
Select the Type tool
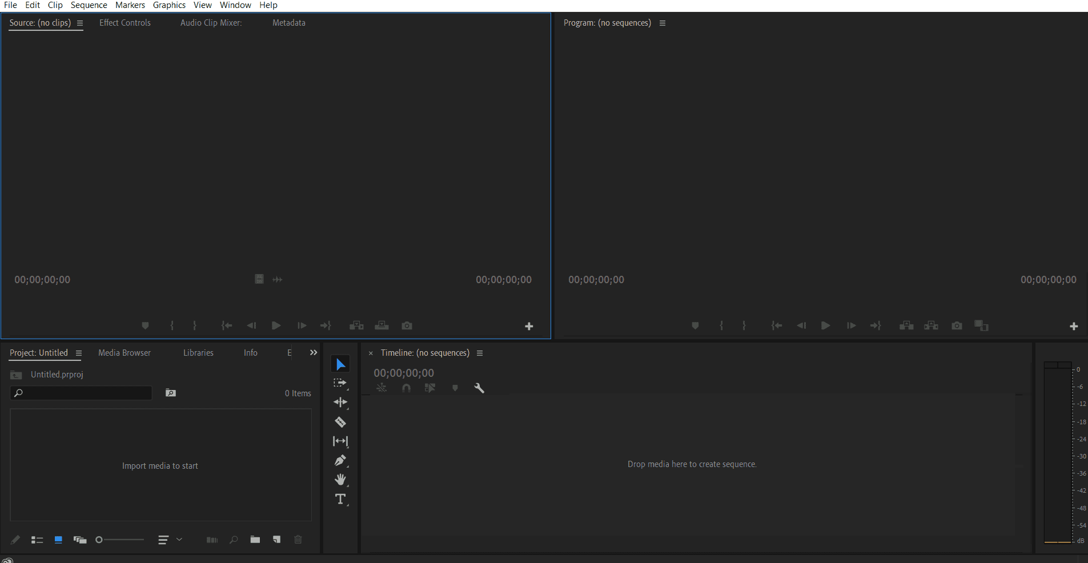pyautogui.click(x=340, y=499)
